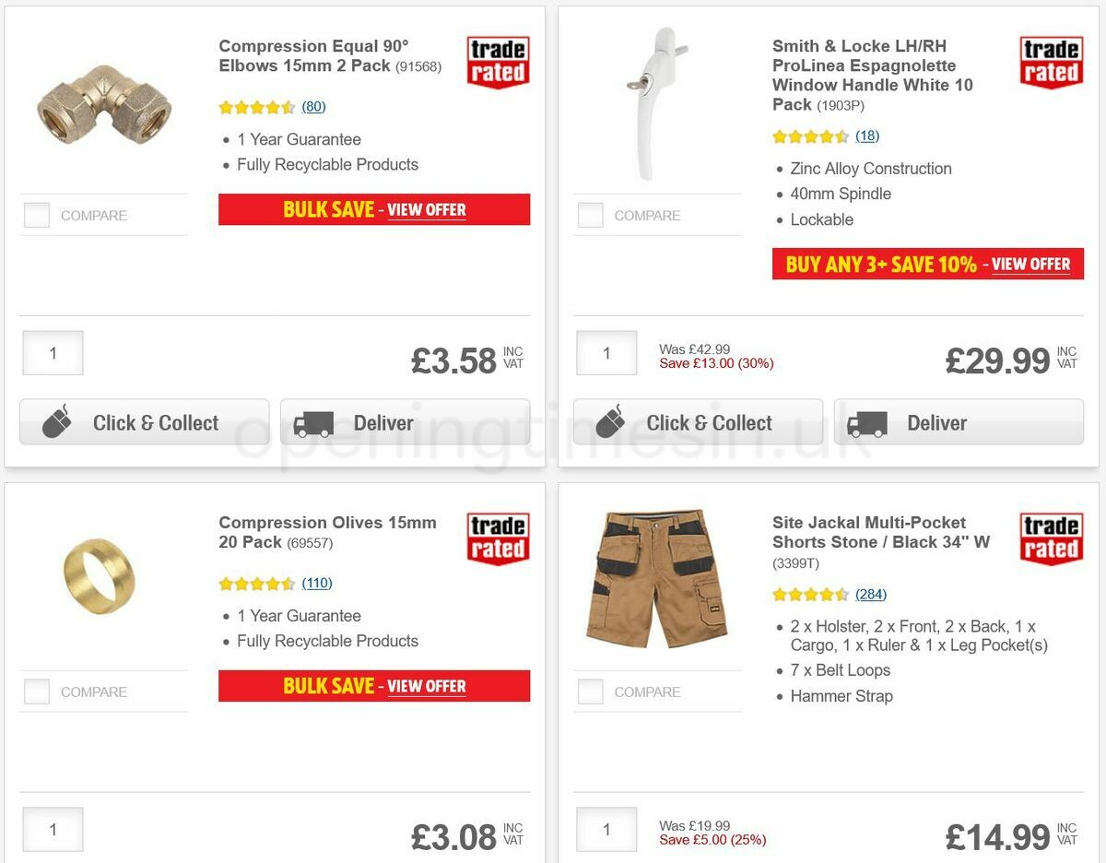The image size is (1106, 863).
Task: Open the BULK SAVE view offer for Compression Elbows
Action: point(427,210)
